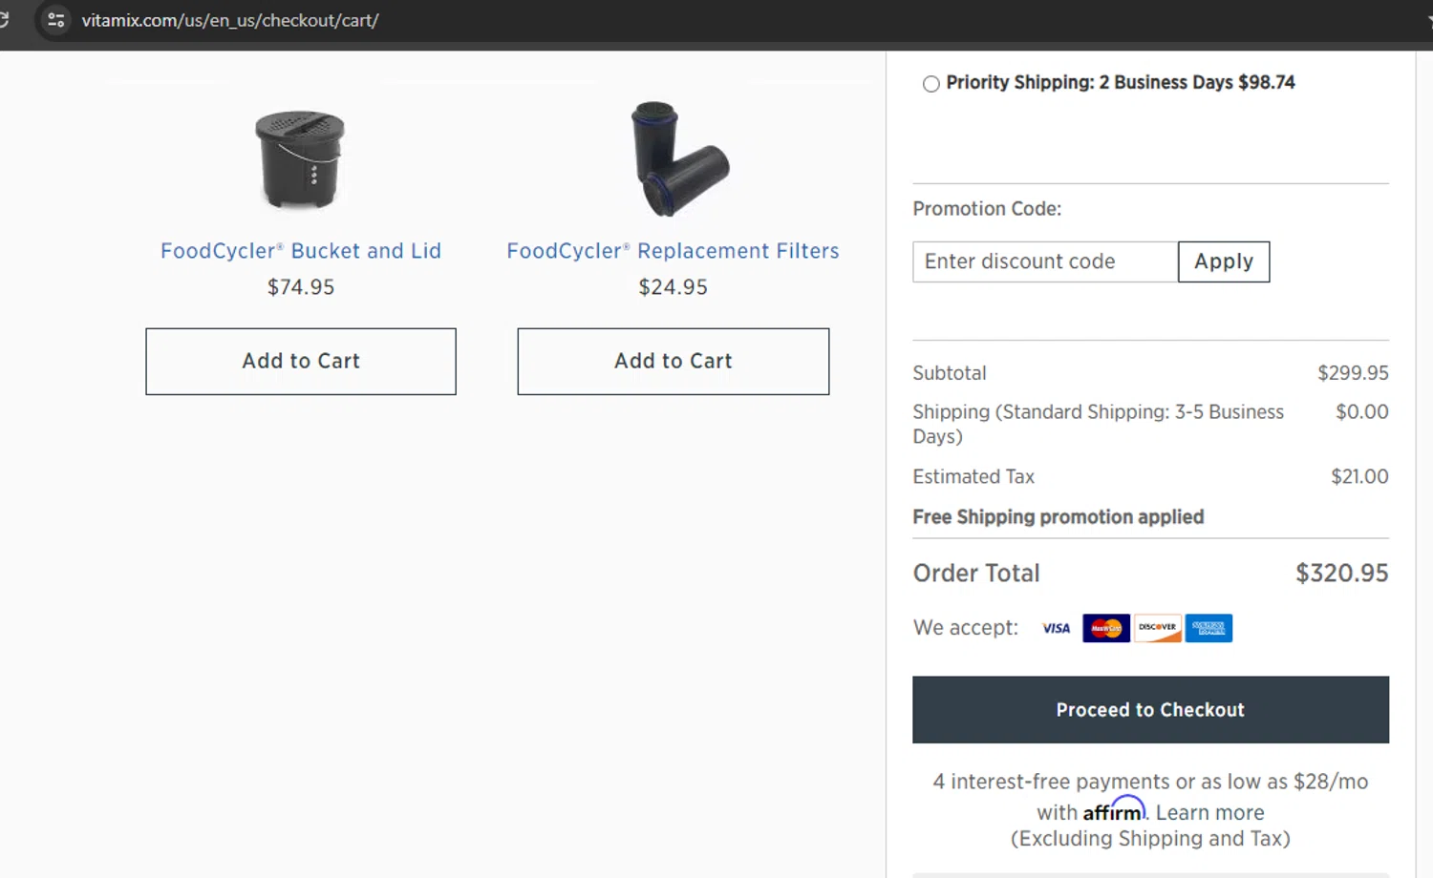1433x878 pixels.
Task: Click the Order Total amount $320.95
Action: (x=1342, y=573)
